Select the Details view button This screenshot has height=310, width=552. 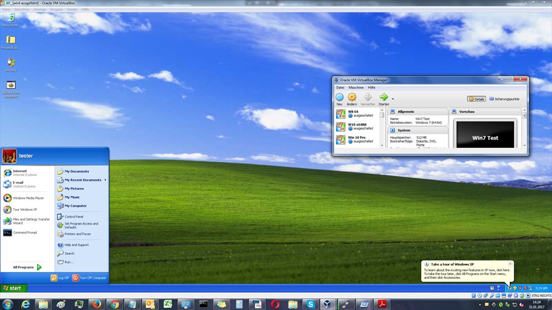click(x=477, y=99)
